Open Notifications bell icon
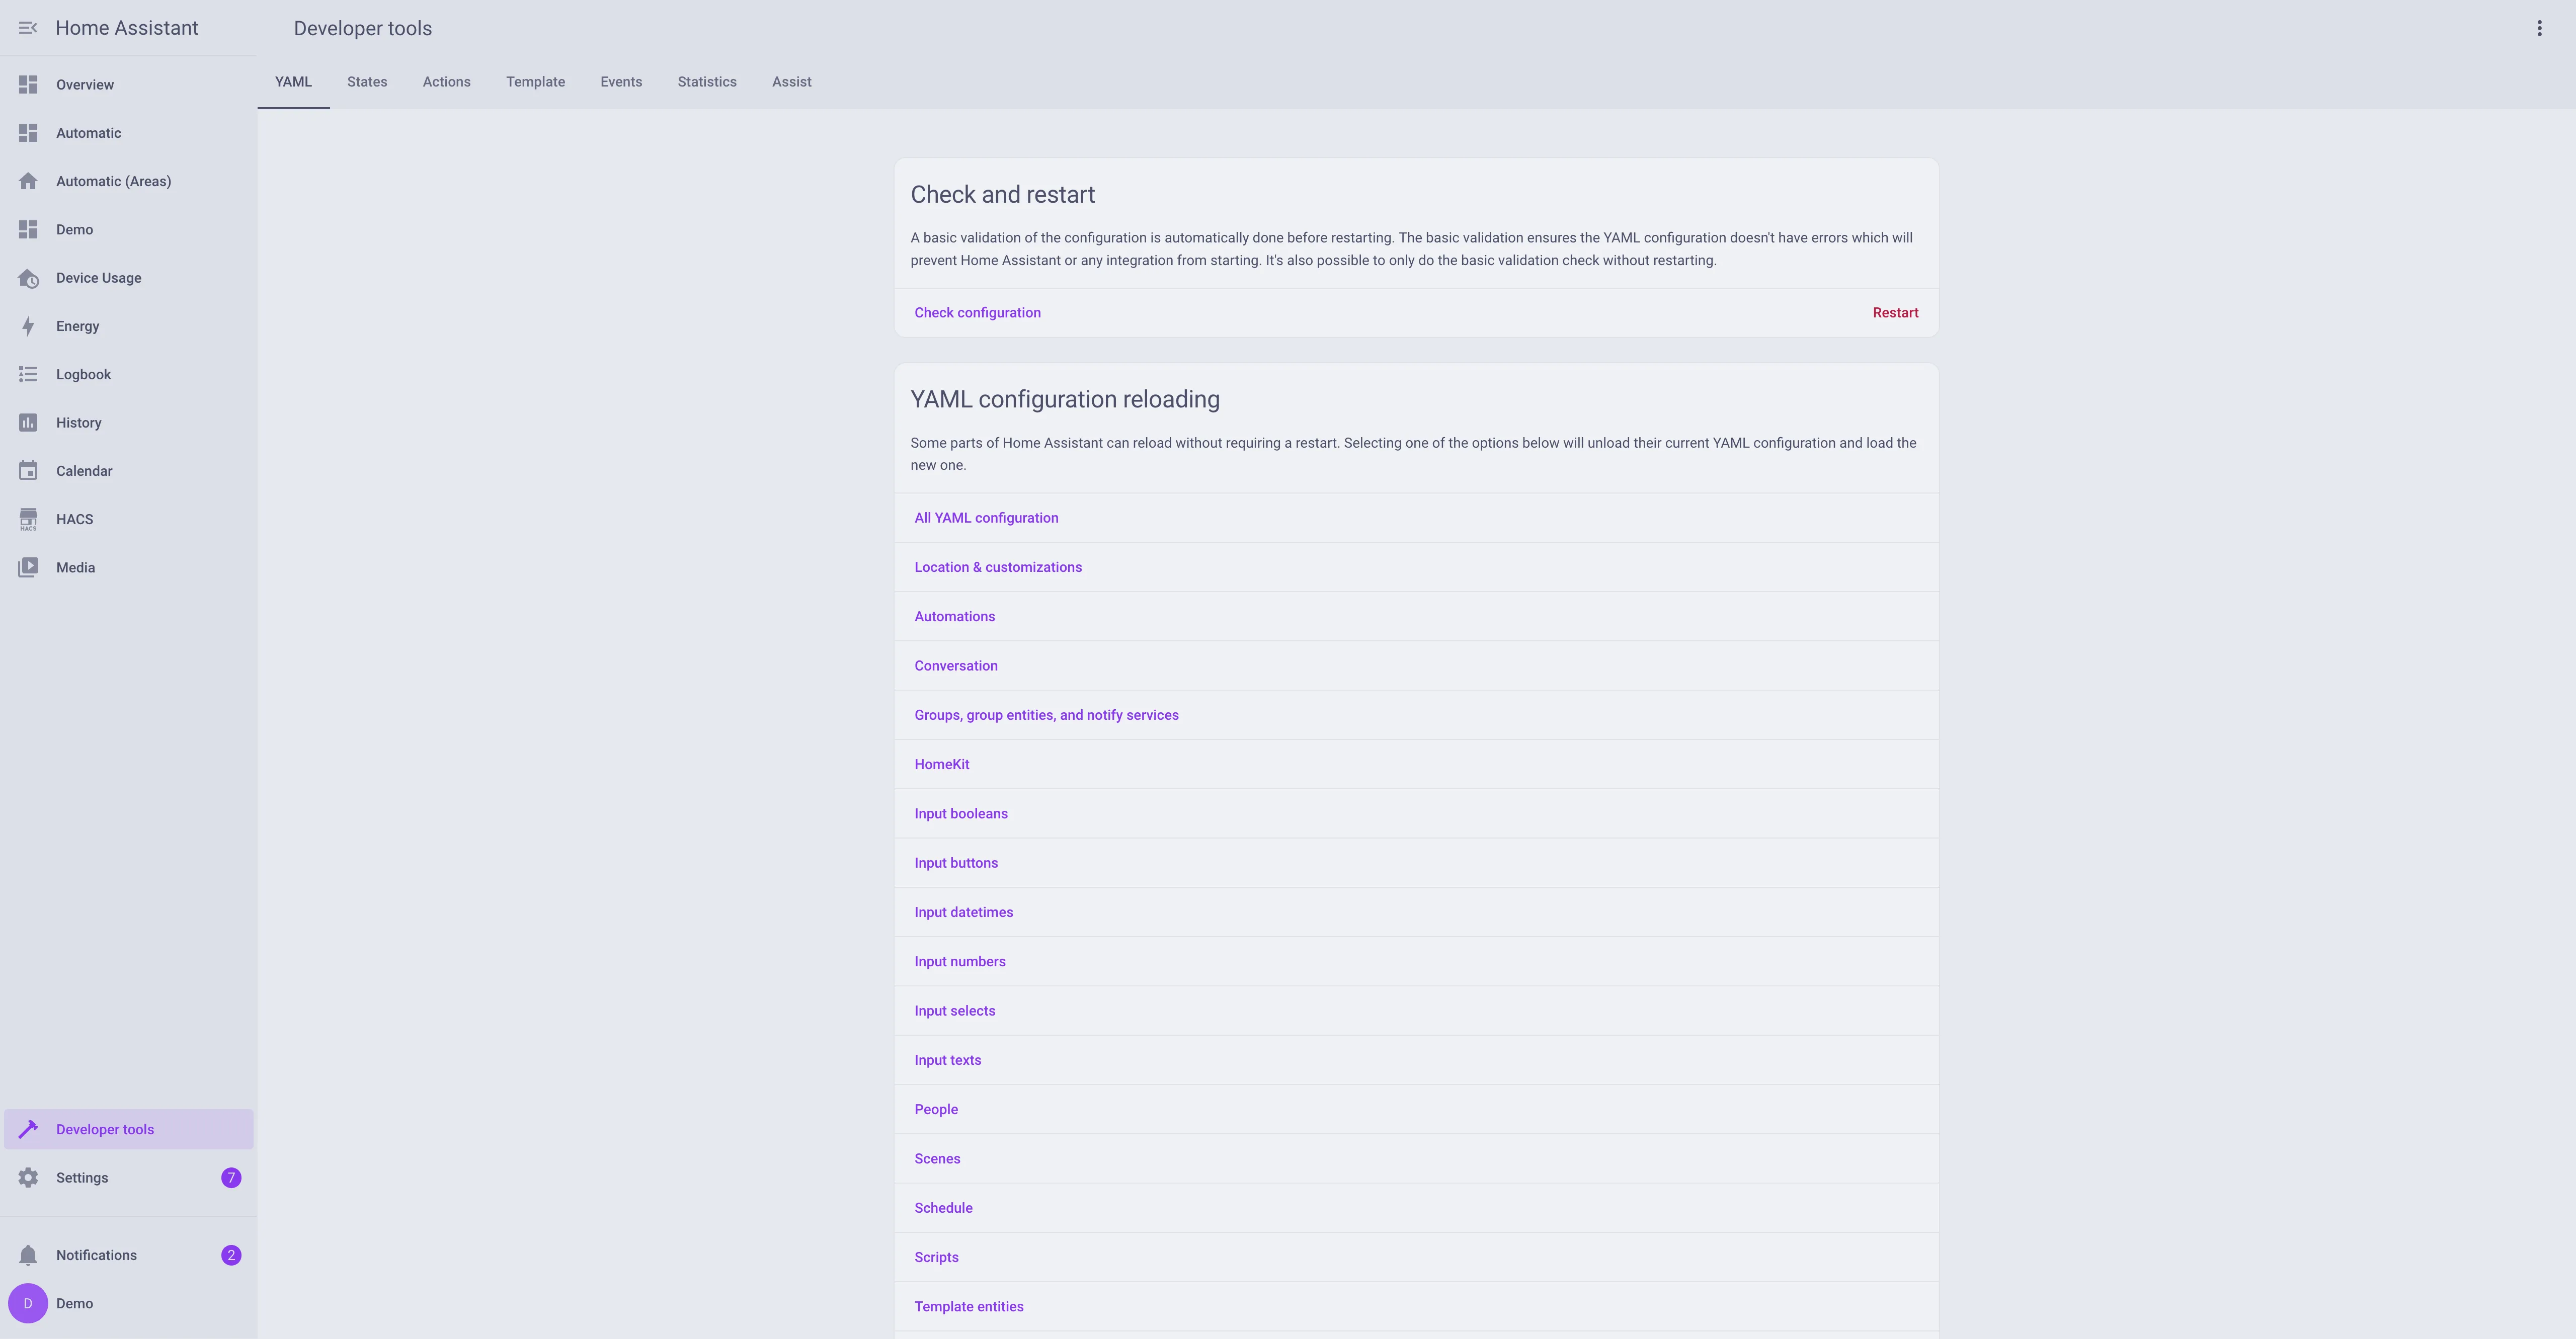Image resolution: width=2576 pixels, height=1339 pixels. [x=28, y=1255]
